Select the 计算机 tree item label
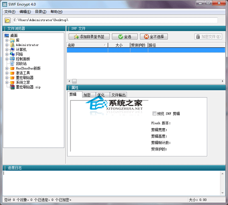Screen dimensions: 228x205 [21, 49]
